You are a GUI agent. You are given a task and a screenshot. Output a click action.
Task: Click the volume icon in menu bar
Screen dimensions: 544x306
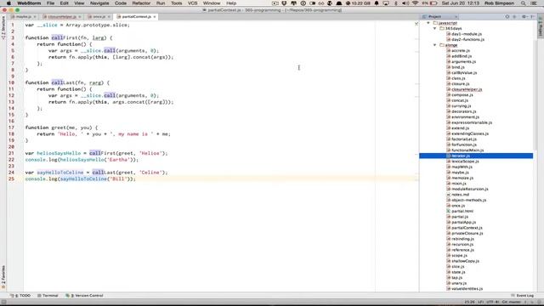(x=405, y=3)
